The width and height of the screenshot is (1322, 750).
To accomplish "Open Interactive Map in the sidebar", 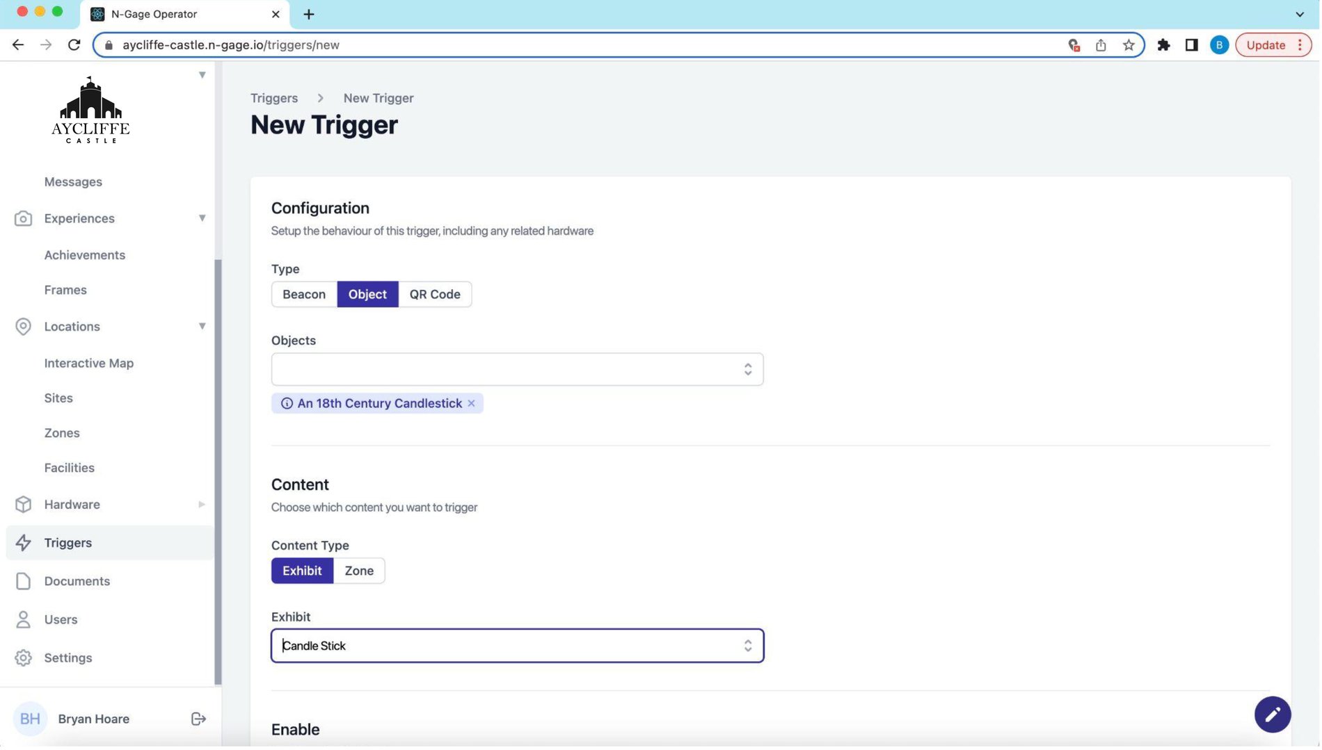I will tap(89, 364).
